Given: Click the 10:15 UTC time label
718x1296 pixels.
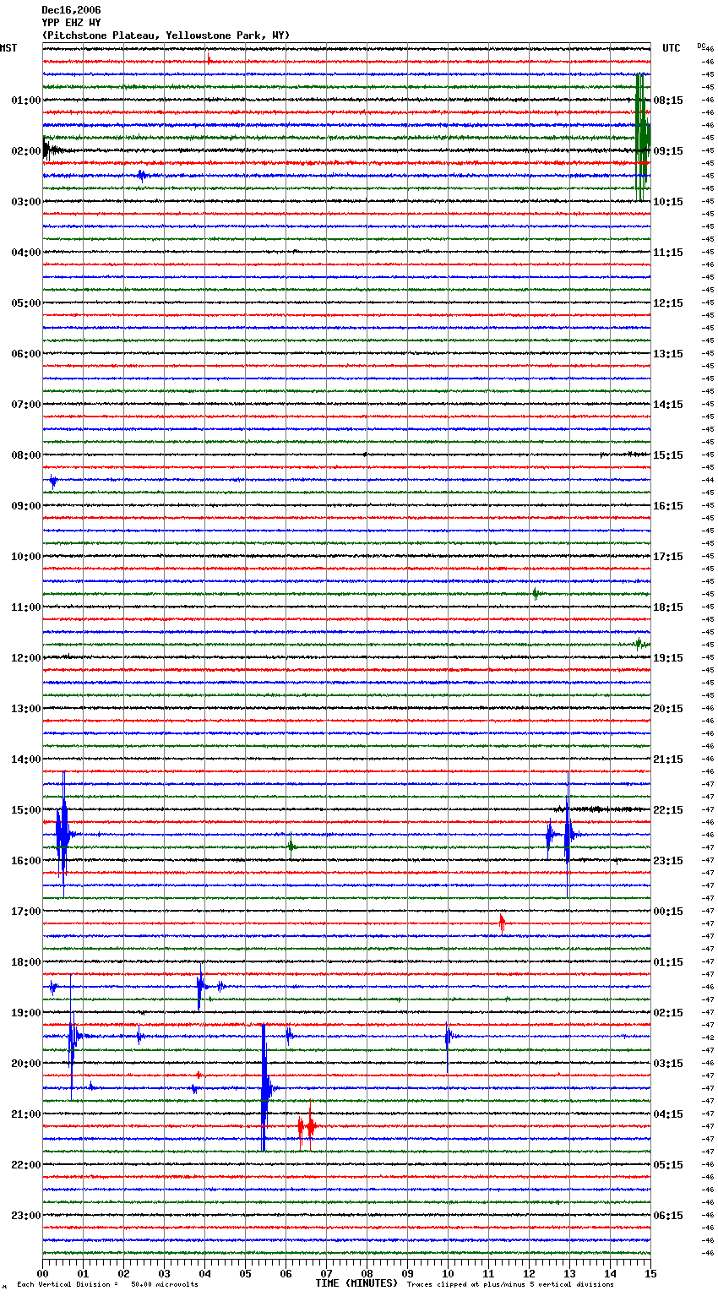Looking at the screenshot, I should (x=668, y=202).
